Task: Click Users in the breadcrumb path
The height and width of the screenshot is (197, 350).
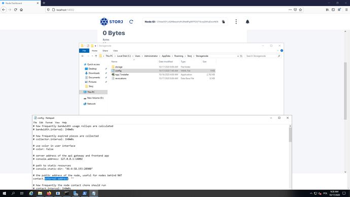Action: click(137, 56)
